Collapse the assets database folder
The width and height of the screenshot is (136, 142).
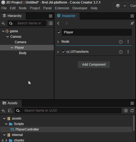click(4, 118)
